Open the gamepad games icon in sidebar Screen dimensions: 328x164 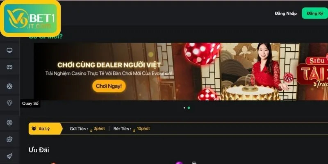click(x=9, y=67)
